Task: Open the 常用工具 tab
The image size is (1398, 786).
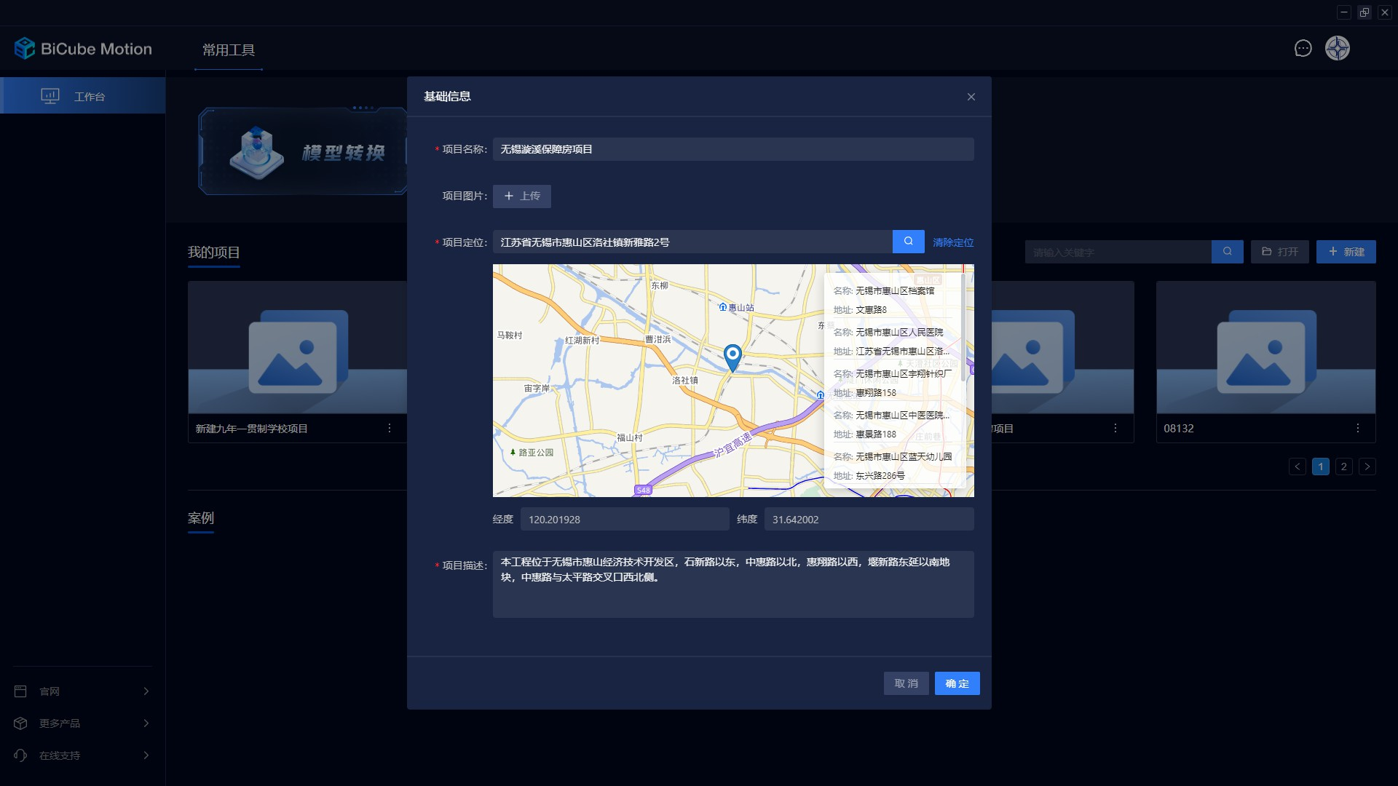Action: pyautogui.click(x=229, y=50)
